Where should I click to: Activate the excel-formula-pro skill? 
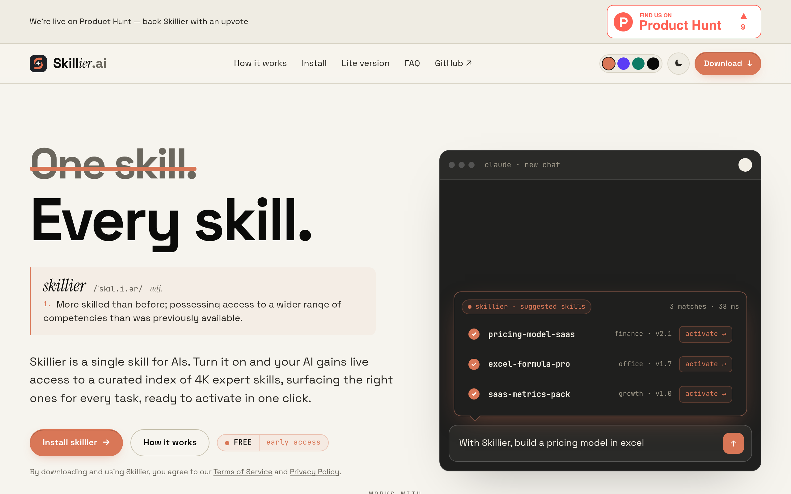[705, 364]
